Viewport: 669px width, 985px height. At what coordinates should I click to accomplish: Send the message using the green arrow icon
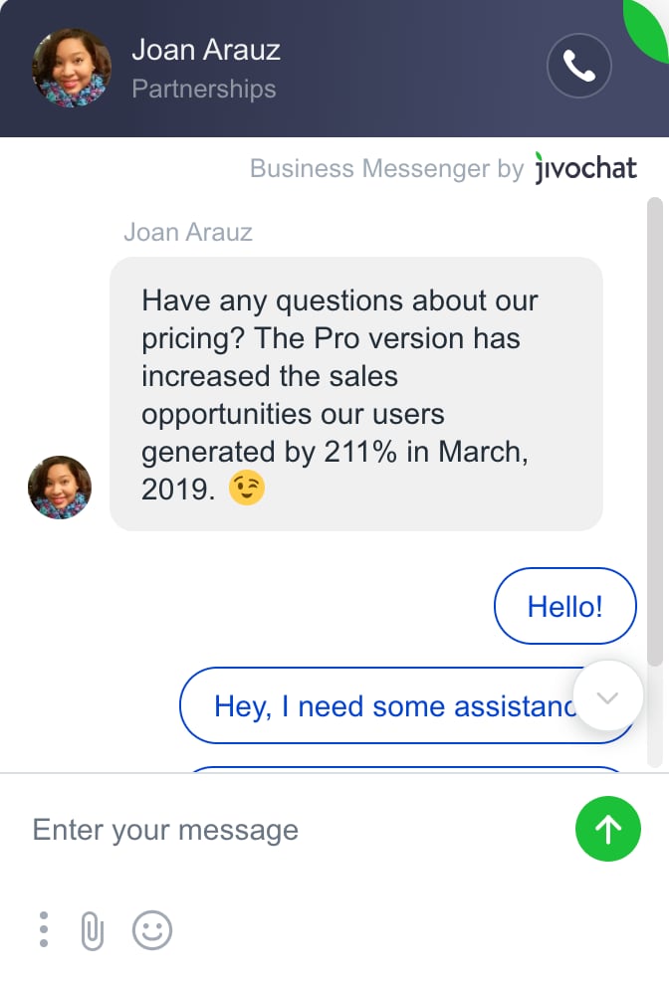pyautogui.click(x=608, y=829)
